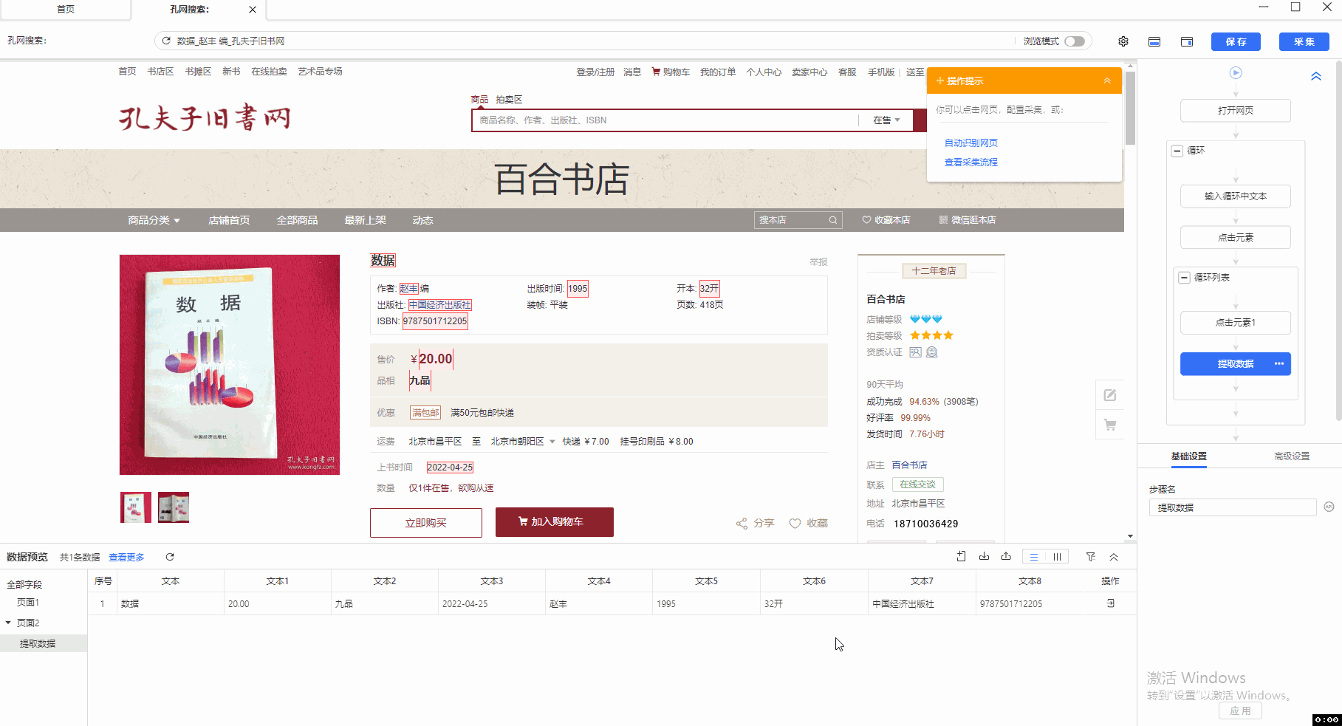This screenshot has width=1342, height=726.
Task: Click the 查看采集流程 link
Action: click(x=971, y=162)
